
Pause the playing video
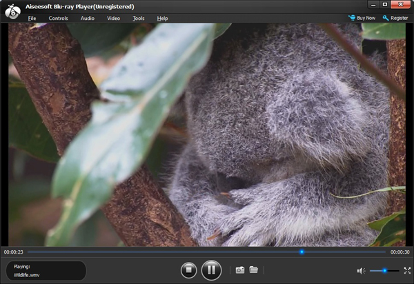tap(211, 270)
